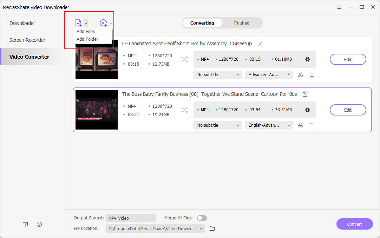Click the Add DVD disc icon
This screenshot has height=238, width=380.
103,23
